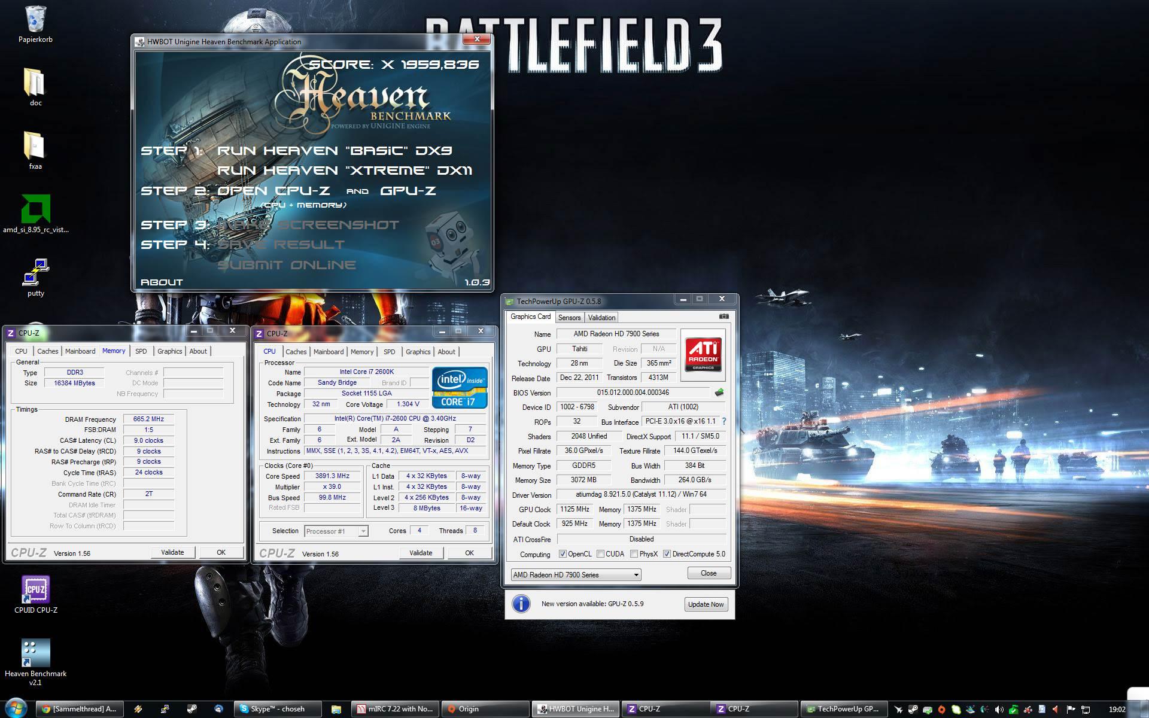Select the CPUID CPU-Z desktop shortcut
1149x718 pixels.
[x=35, y=595]
